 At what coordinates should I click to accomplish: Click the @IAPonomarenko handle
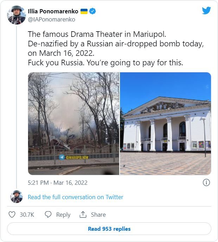click(x=51, y=20)
